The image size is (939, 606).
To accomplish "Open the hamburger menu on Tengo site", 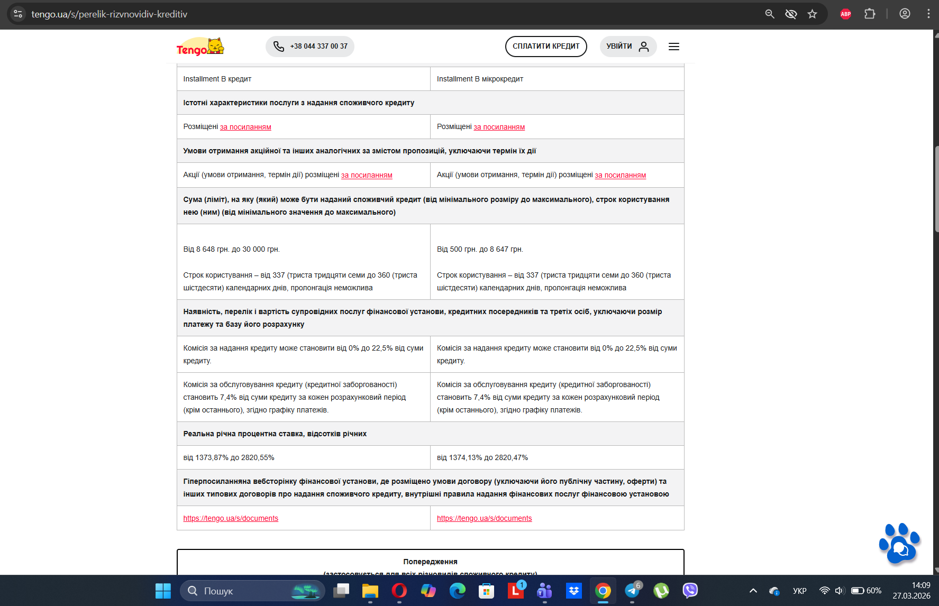I will pos(673,47).
